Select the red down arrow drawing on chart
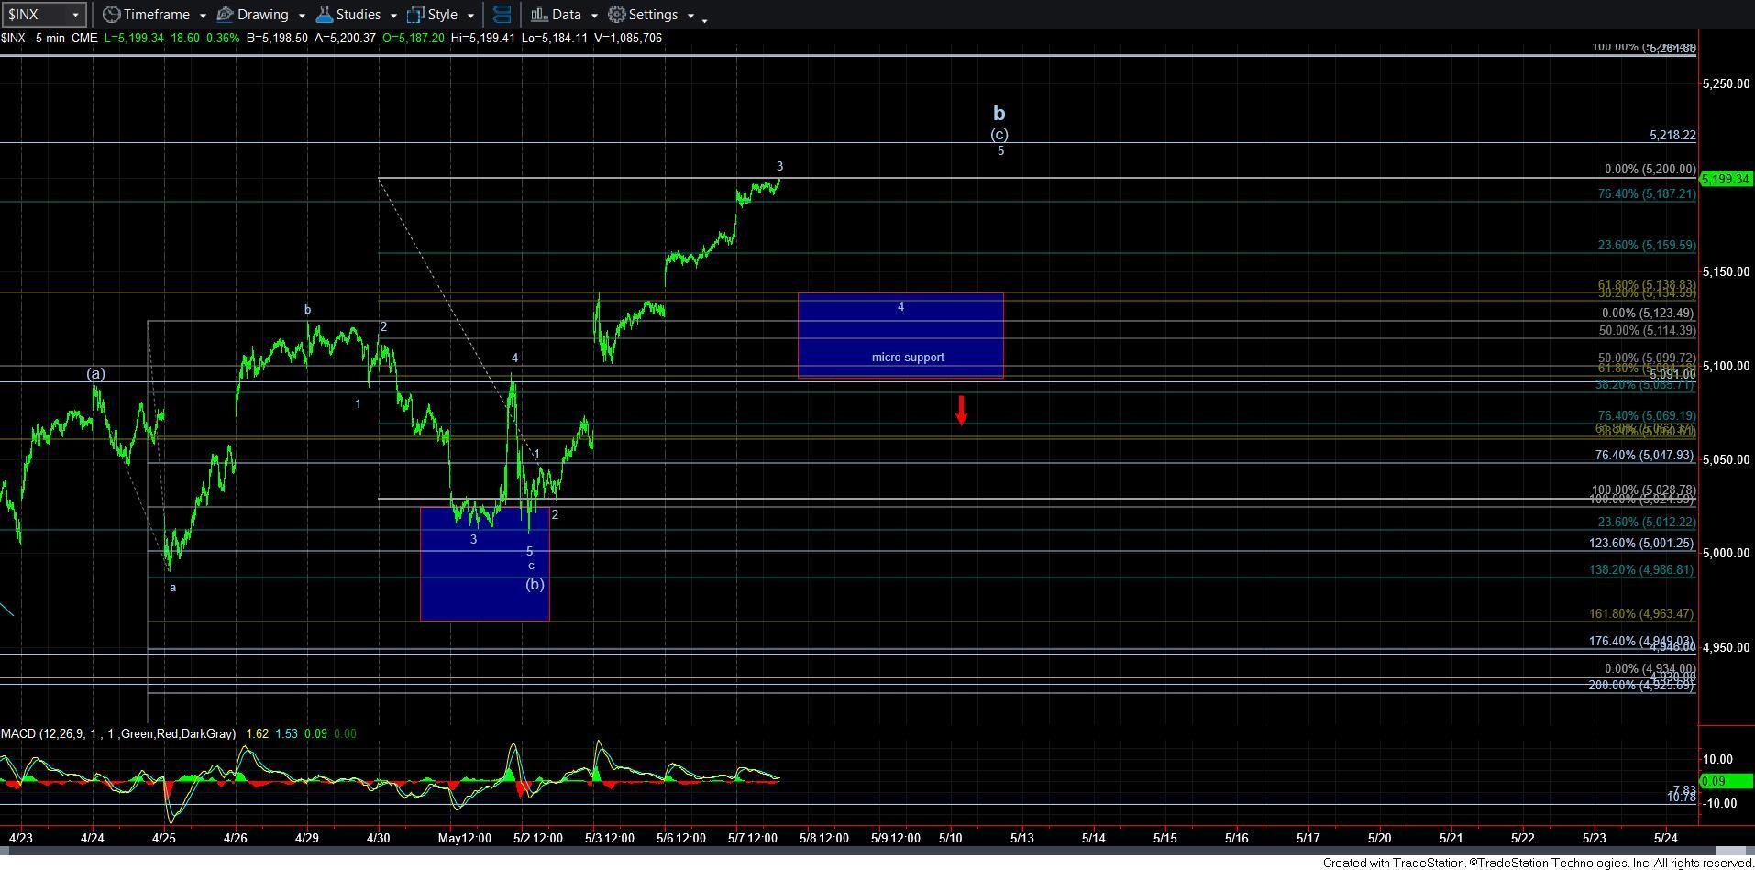This screenshot has width=1755, height=870. coord(961,410)
